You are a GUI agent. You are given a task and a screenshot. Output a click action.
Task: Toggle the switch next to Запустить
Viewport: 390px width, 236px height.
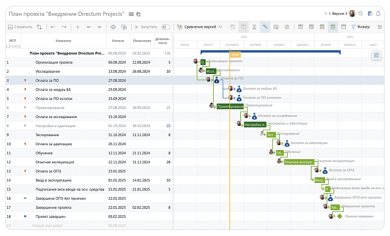(x=165, y=27)
